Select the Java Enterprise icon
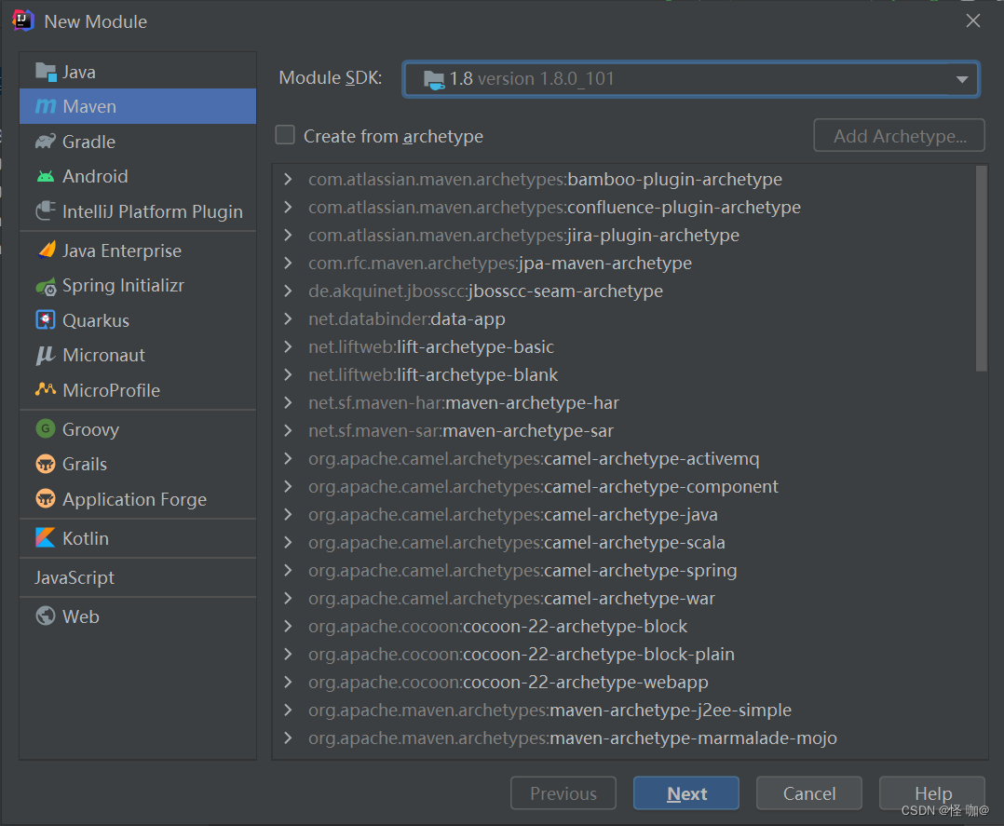The width and height of the screenshot is (1004, 826). [x=47, y=251]
